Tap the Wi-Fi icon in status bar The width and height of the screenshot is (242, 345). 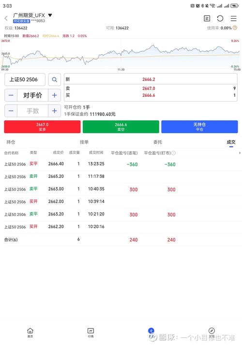pyautogui.click(x=212, y=6)
